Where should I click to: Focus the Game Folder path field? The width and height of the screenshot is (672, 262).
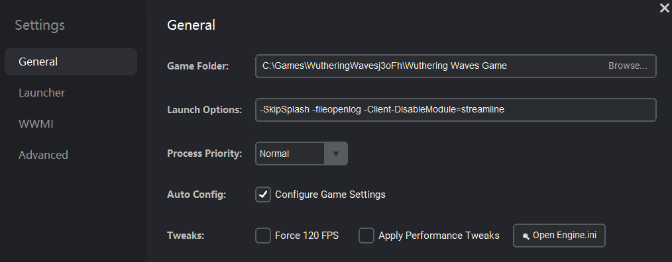coord(455,66)
